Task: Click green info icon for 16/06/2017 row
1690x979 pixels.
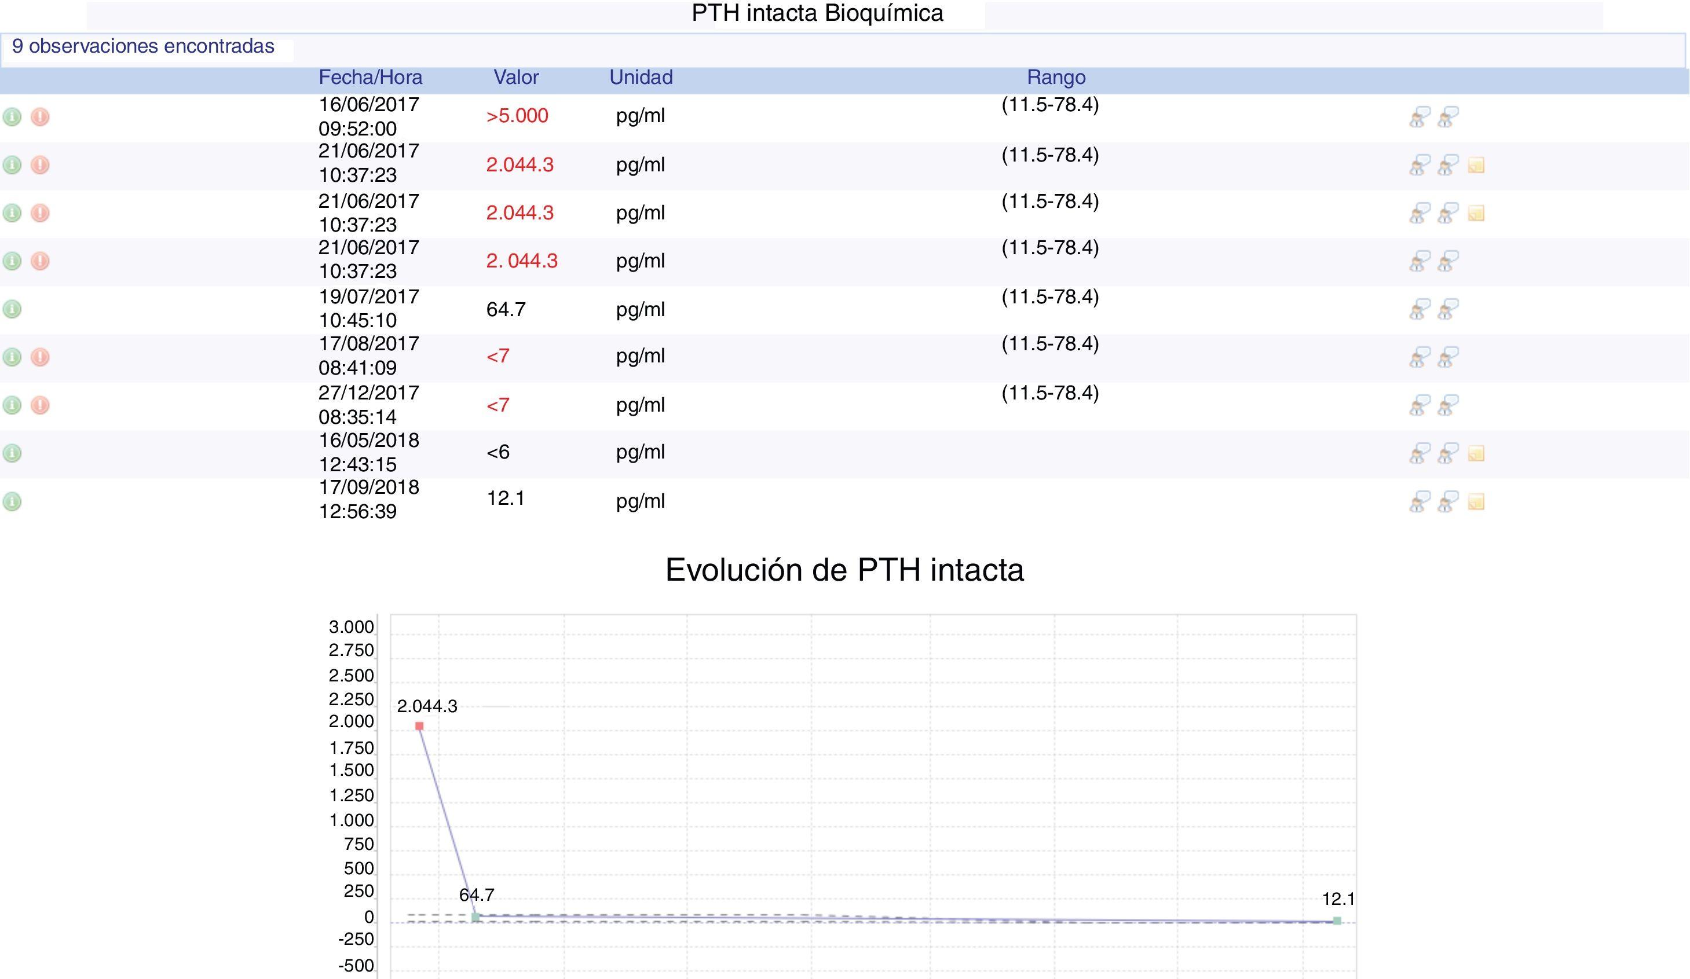Action: 12,117
